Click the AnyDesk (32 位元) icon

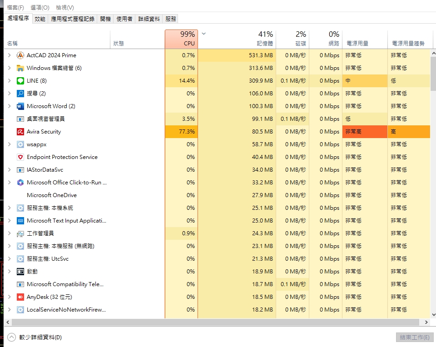[20, 297]
